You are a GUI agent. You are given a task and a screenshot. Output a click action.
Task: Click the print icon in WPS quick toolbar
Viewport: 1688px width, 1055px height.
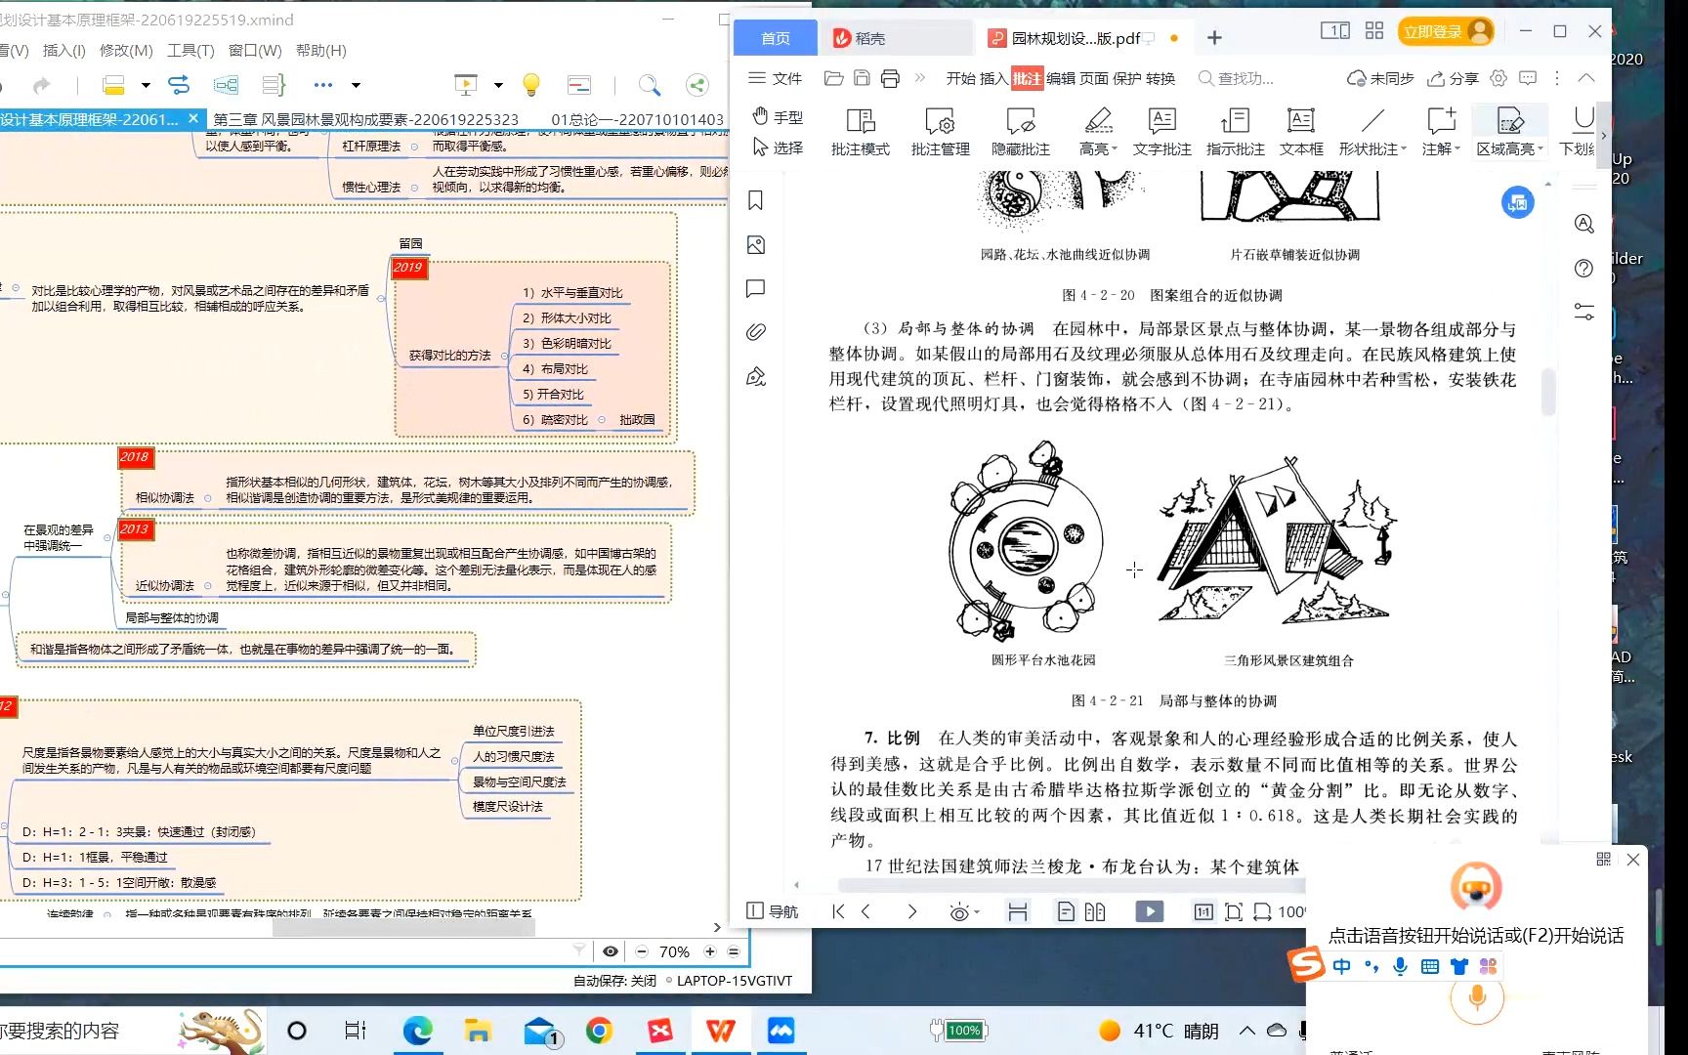[x=890, y=78]
